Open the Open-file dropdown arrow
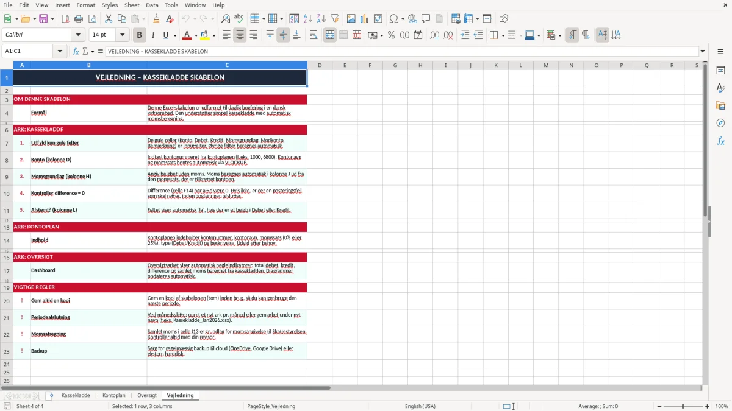The height and width of the screenshot is (411, 732). pos(34,18)
